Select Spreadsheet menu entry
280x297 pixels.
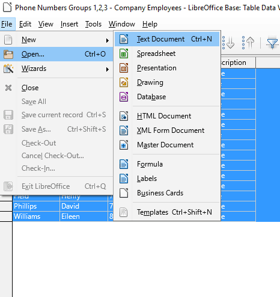point(167,54)
